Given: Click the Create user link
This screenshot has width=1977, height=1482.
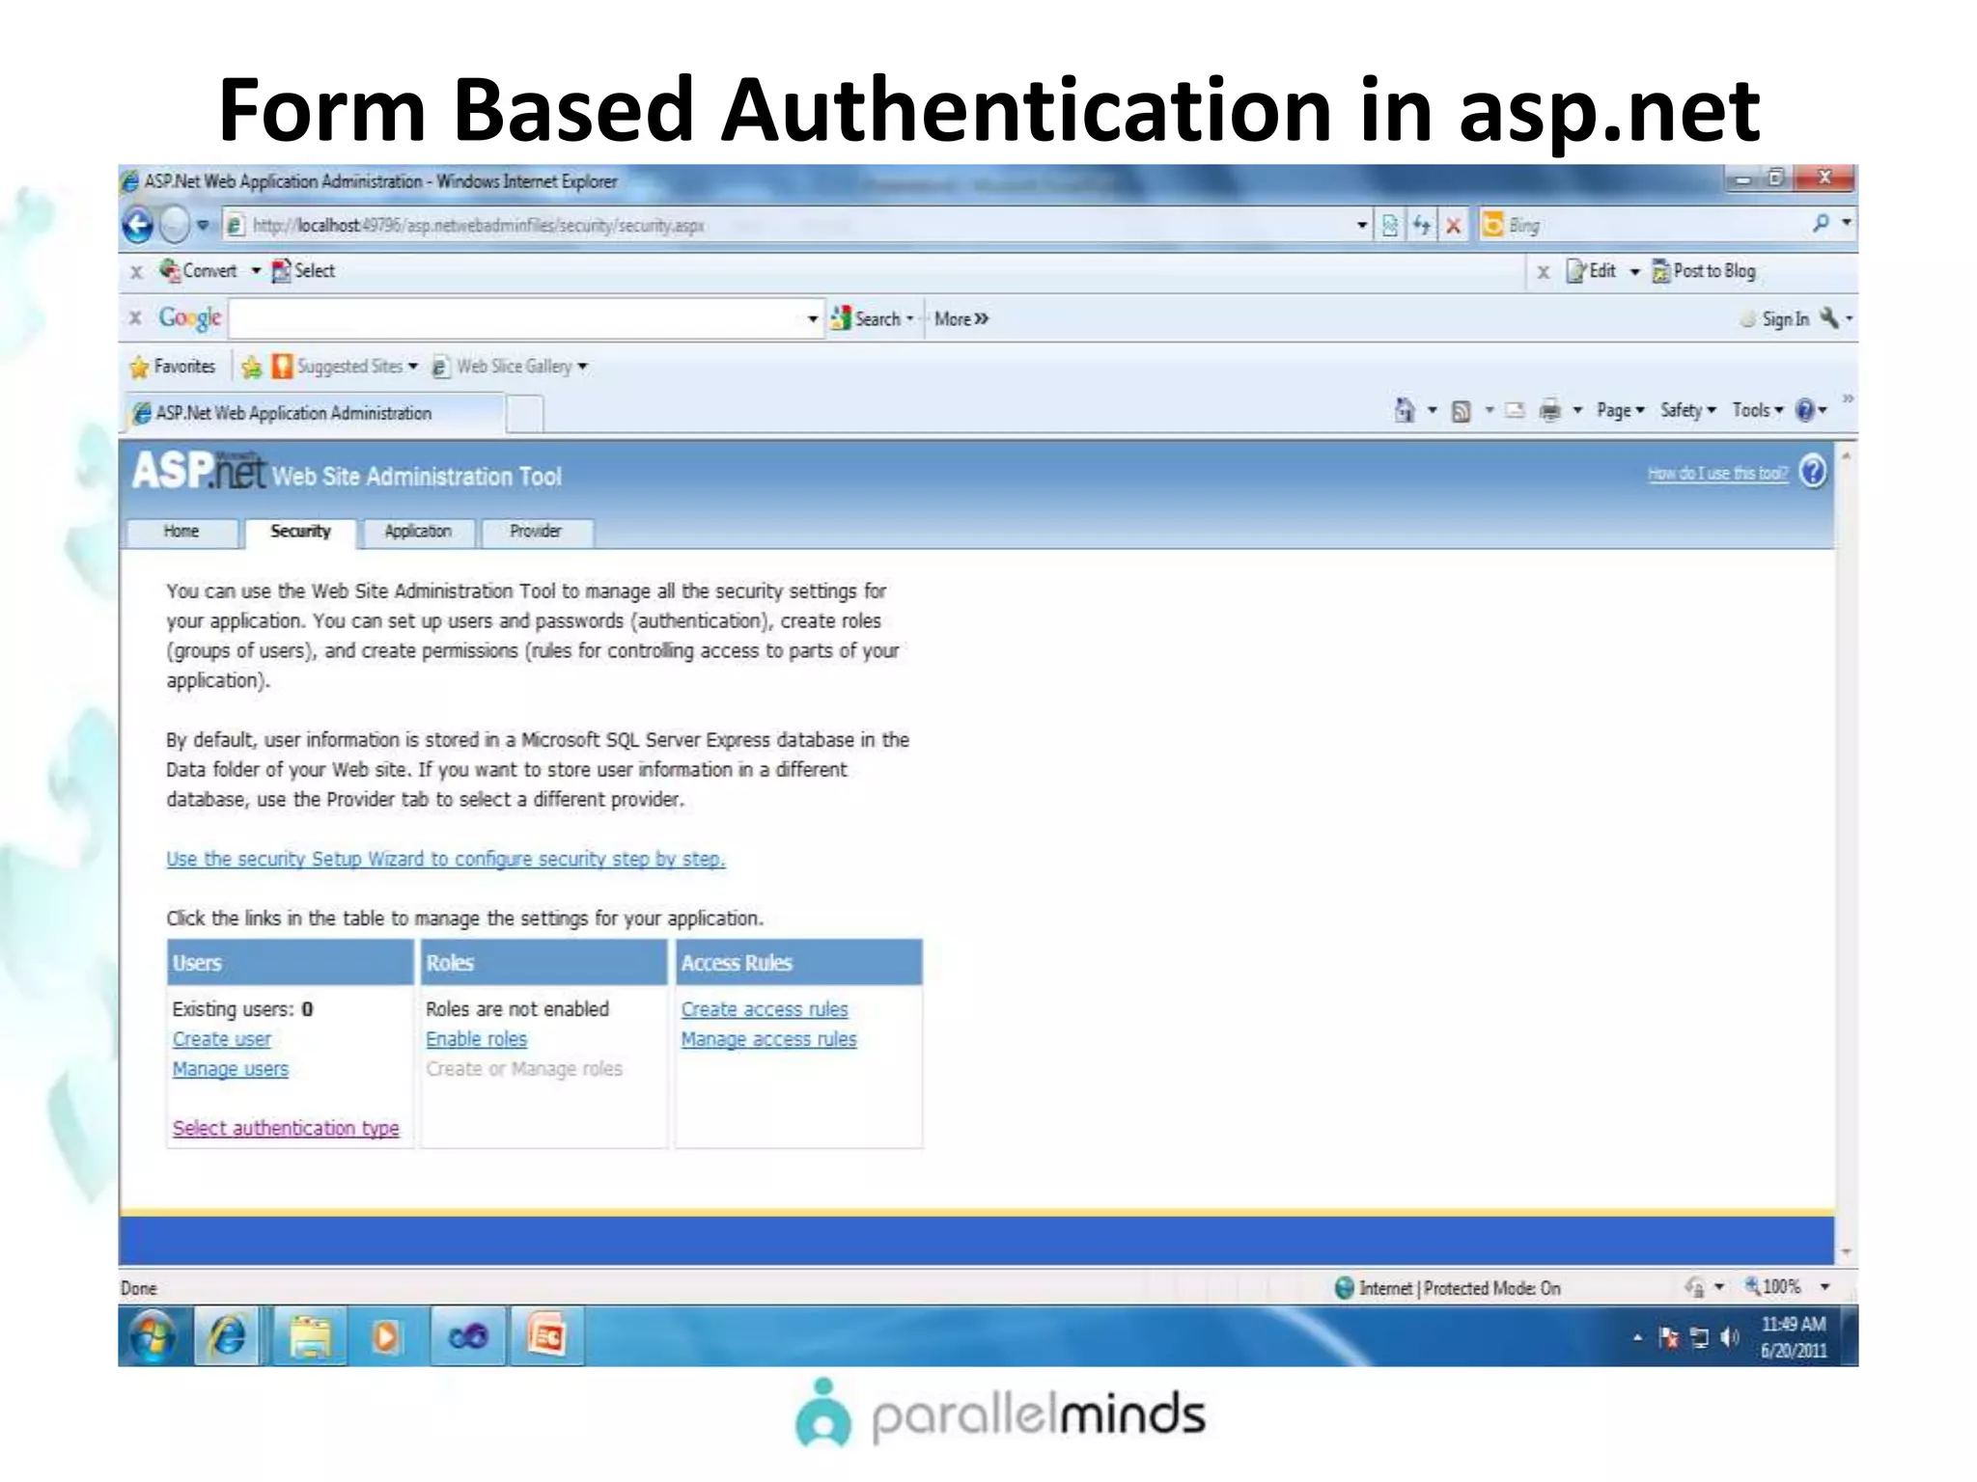Looking at the screenshot, I should [221, 1039].
